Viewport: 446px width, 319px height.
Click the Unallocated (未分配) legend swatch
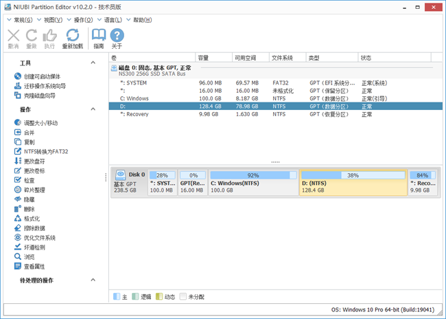point(183,296)
